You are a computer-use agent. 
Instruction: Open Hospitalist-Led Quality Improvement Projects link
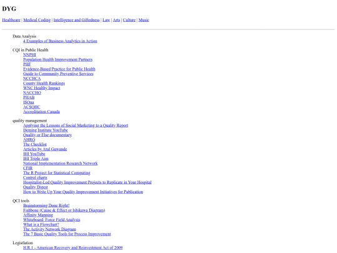[87, 182]
